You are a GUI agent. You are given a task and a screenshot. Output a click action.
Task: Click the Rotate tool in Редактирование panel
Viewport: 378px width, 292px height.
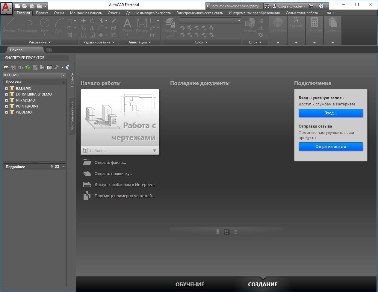point(92,21)
